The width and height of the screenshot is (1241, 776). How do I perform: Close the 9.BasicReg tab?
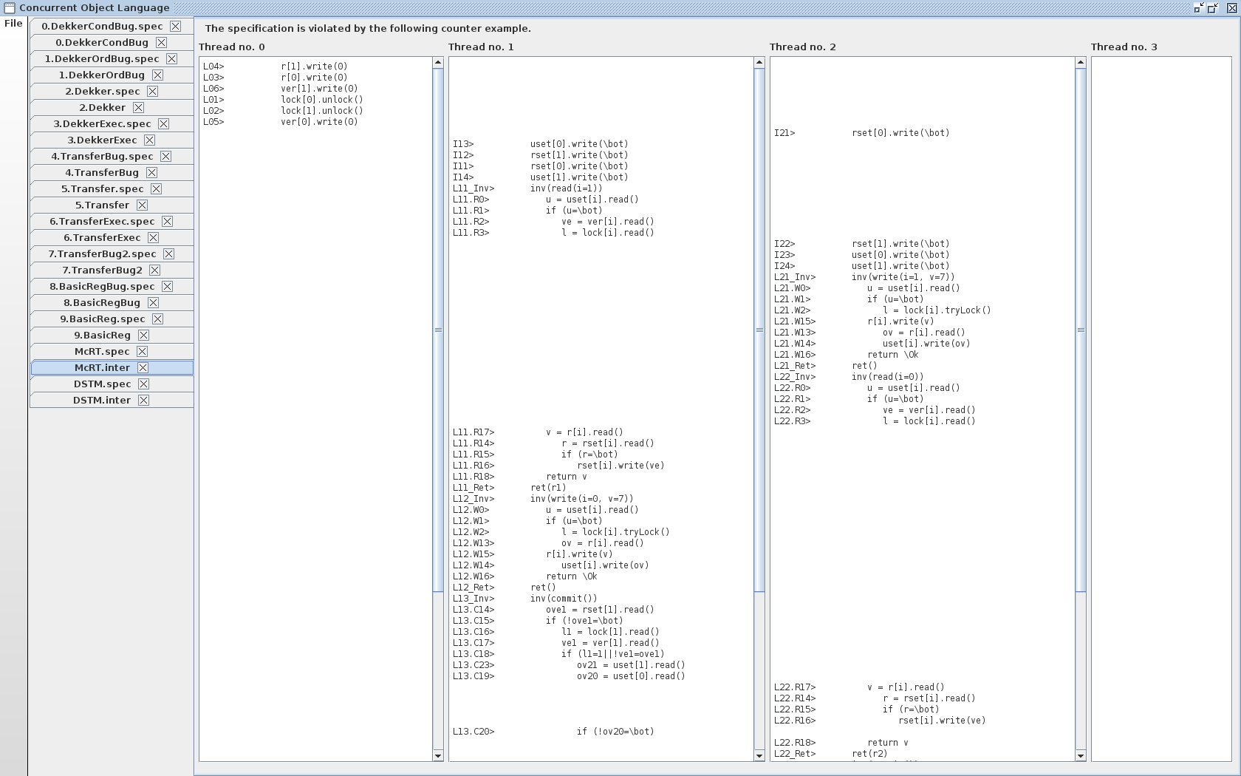pos(143,335)
